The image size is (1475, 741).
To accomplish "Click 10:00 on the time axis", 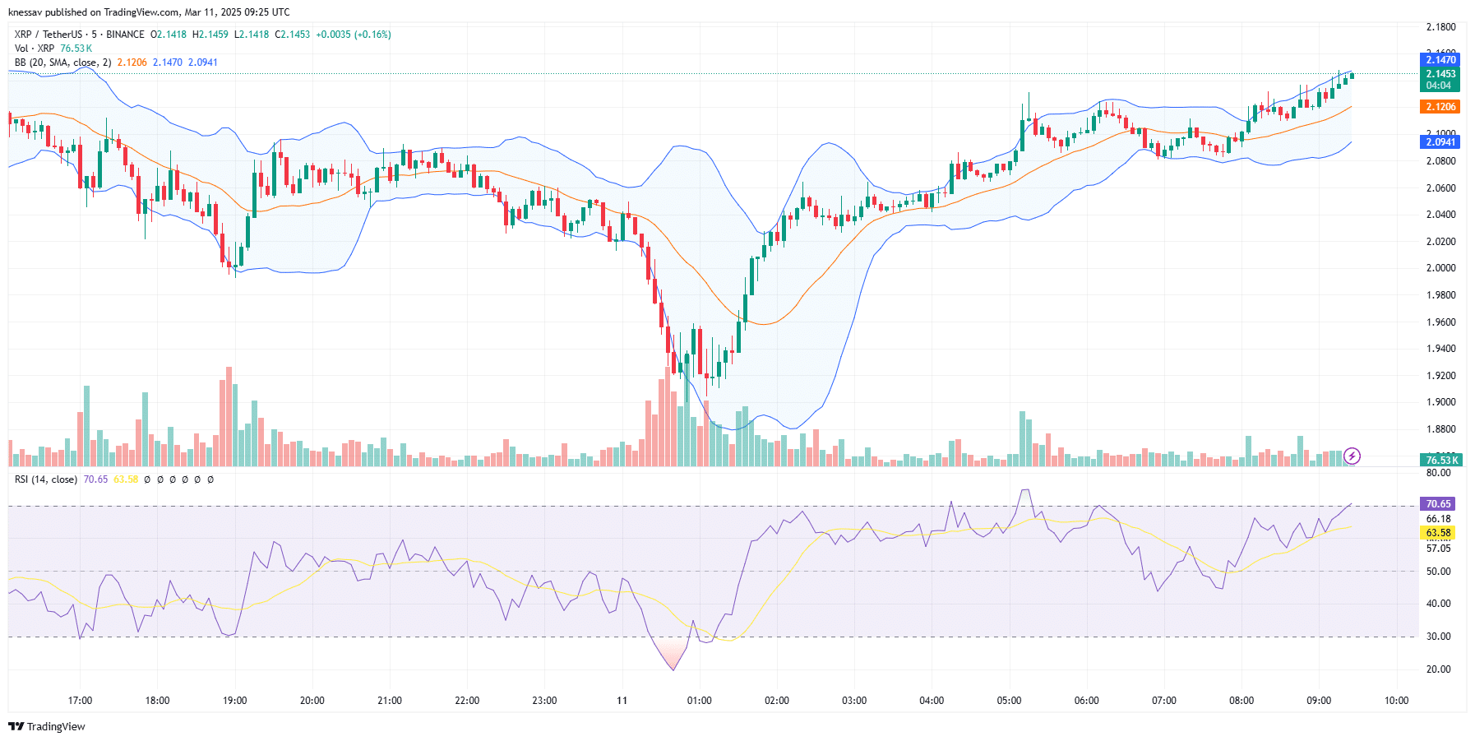I will (1396, 701).
